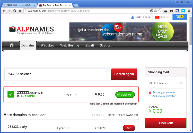Click the globe icon in the address bar
The width and height of the screenshot is (193, 133).
[x=152, y=11]
